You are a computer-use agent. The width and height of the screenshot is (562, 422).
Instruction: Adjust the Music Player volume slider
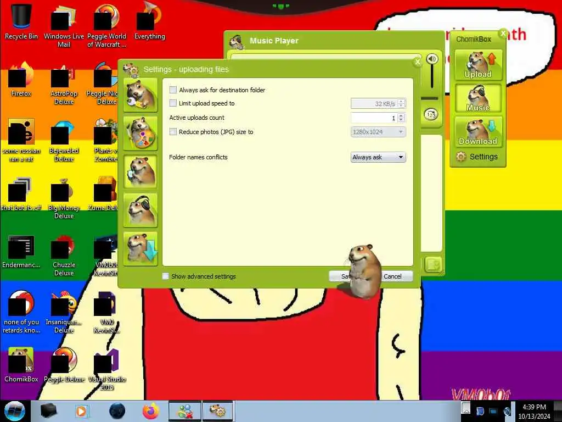[432, 76]
